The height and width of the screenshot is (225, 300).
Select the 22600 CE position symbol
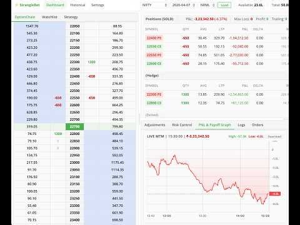[x=154, y=64]
